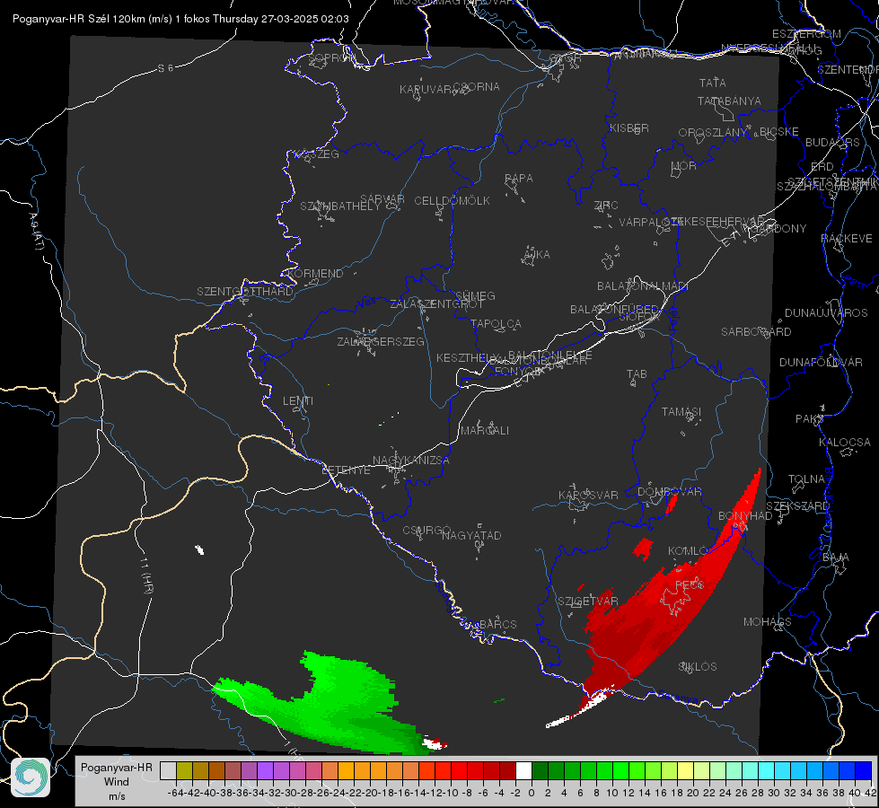The height and width of the screenshot is (808, 879).
Task: Click the MARCALI label
Action: click(484, 431)
